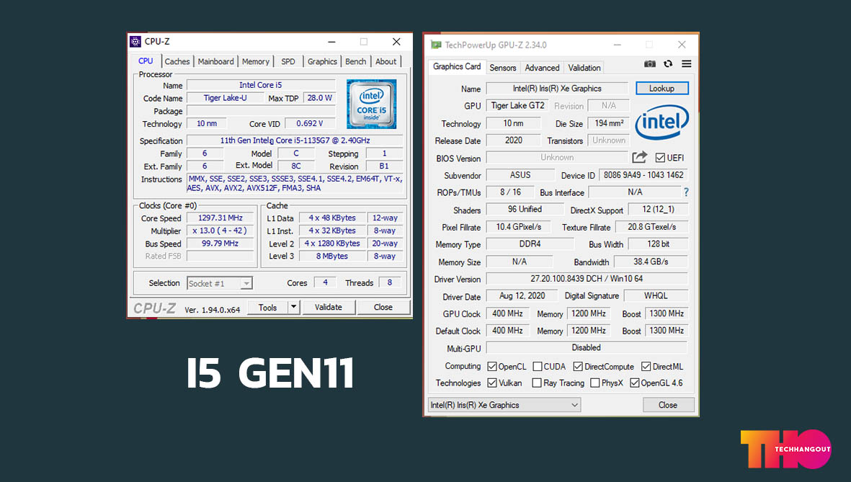The image size is (851, 482).
Task: Click the Subvendor value ASUS
Action: click(520, 175)
